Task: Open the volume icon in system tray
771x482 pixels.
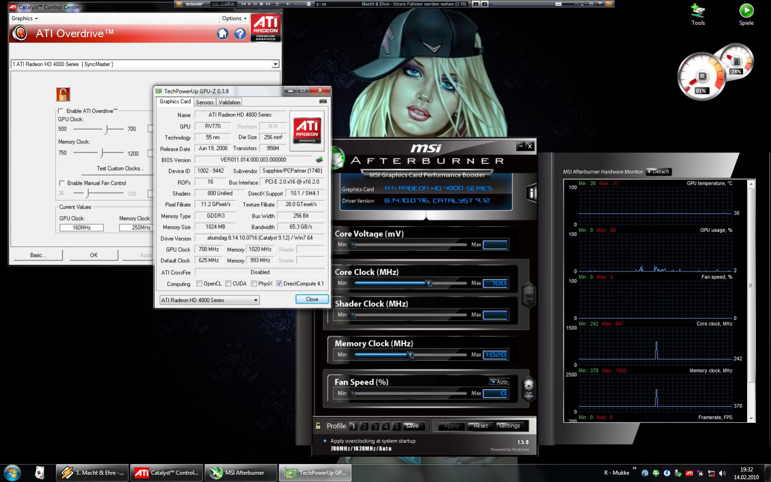Action: click(x=722, y=473)
